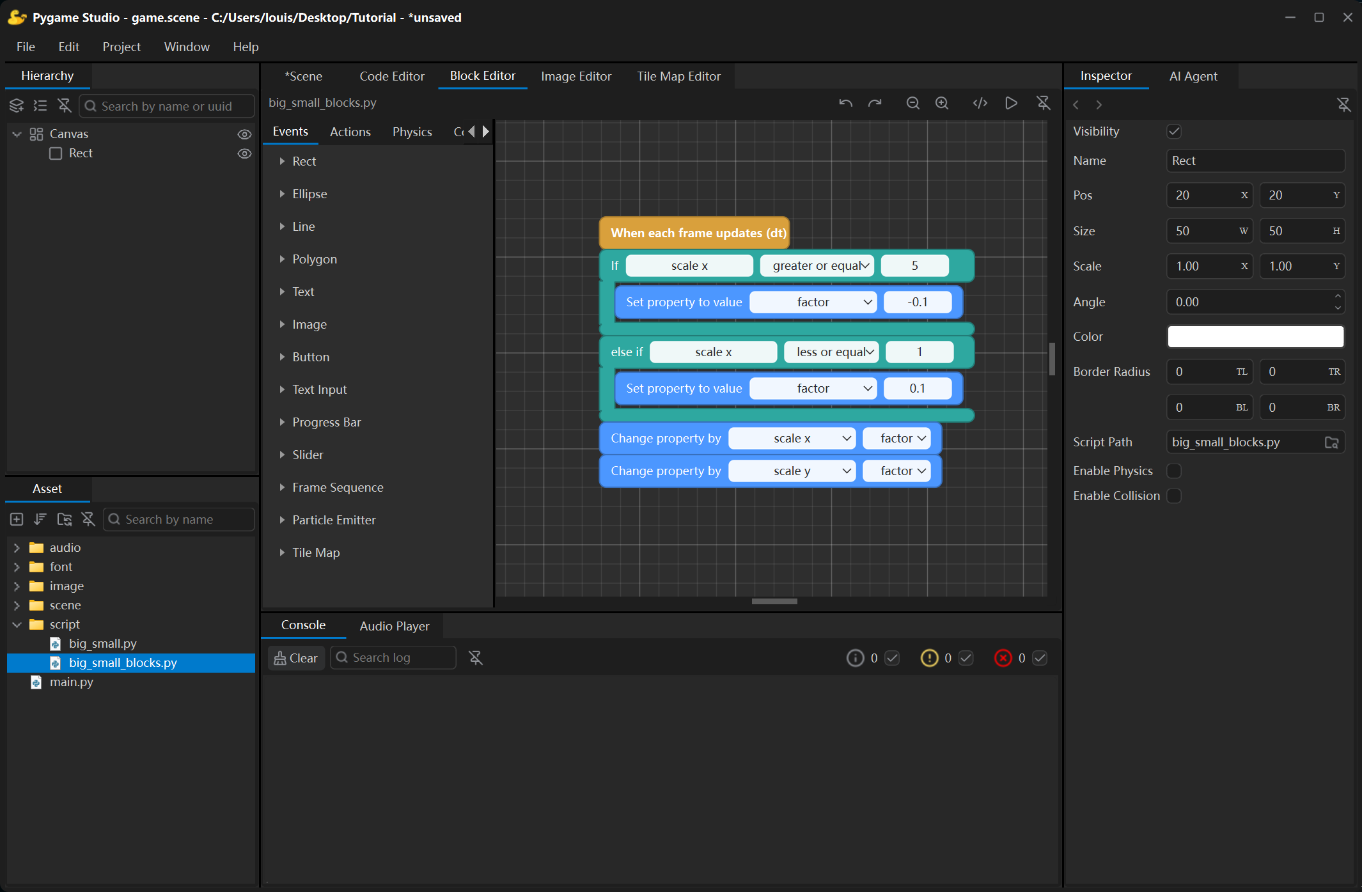1362x892 pixels.
Task: Unpin the Inspector panel
Action: 1344,104
